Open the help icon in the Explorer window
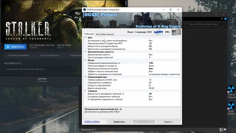The height and width of the screenshot is (133, 236). click(x=225, y=19)
